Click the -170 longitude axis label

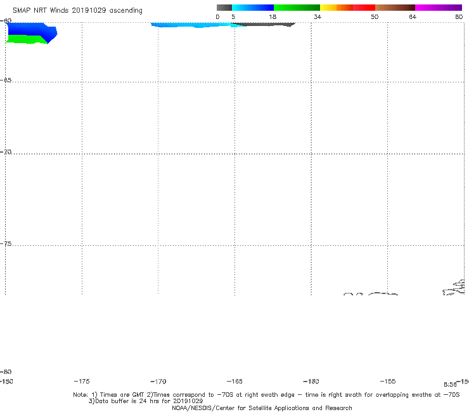point(158,382)
